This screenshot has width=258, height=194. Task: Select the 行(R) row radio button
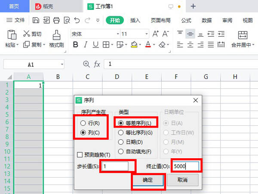pyautogui.click(x=83, y=123)
